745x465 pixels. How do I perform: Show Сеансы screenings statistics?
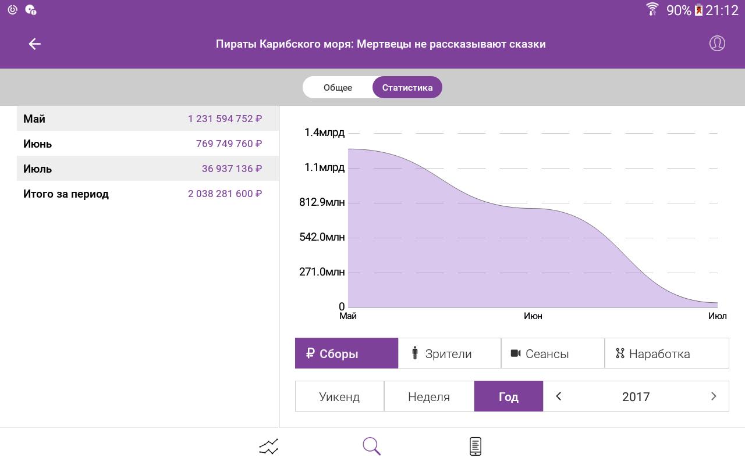coord(553,353)
